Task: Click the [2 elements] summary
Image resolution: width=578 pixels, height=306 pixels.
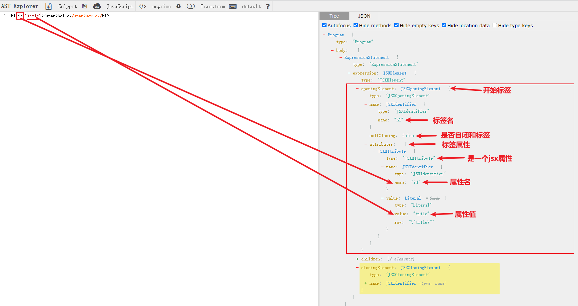Action: (x=401, y=259)
